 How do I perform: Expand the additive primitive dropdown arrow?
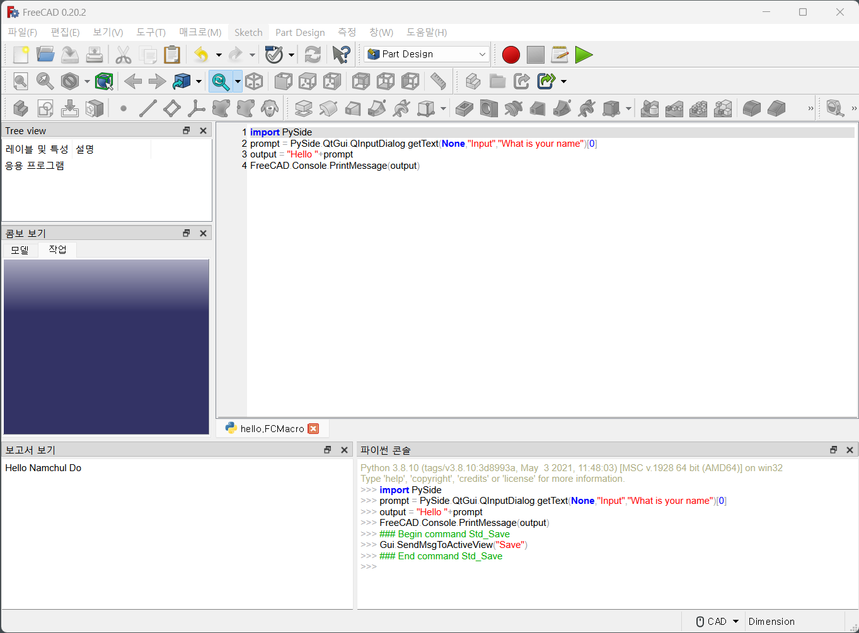[x=443, y=108]
